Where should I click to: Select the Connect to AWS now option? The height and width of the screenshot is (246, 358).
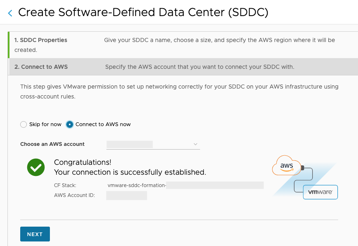tap(70, 124)
